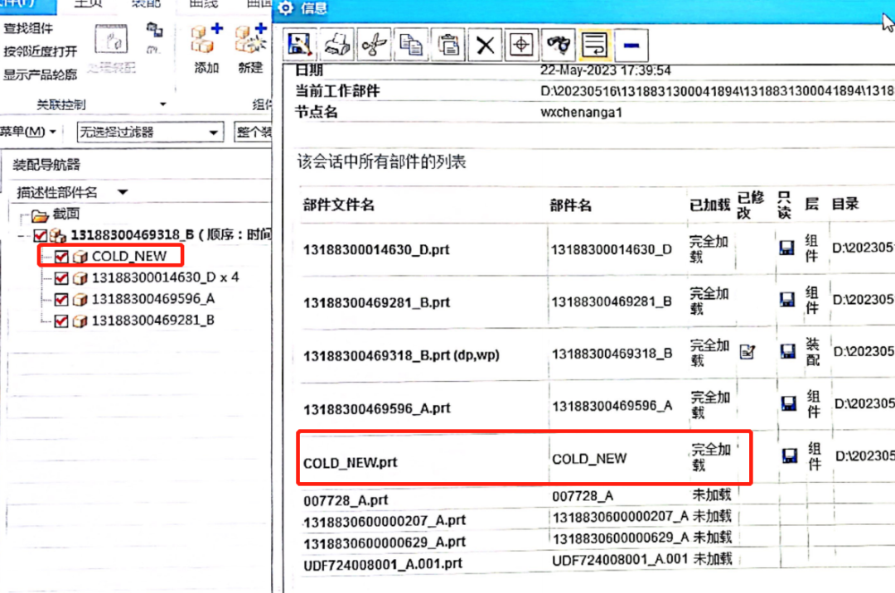Open Find with the binoculars icon
This screenshot has width=895, height=593.
point(559,45)
